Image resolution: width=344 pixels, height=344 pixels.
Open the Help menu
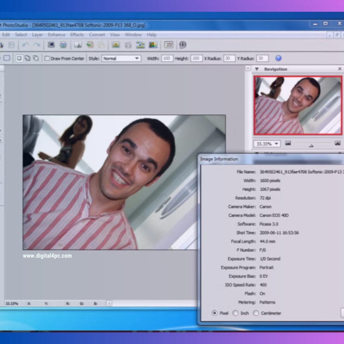[x=152, y=35]
